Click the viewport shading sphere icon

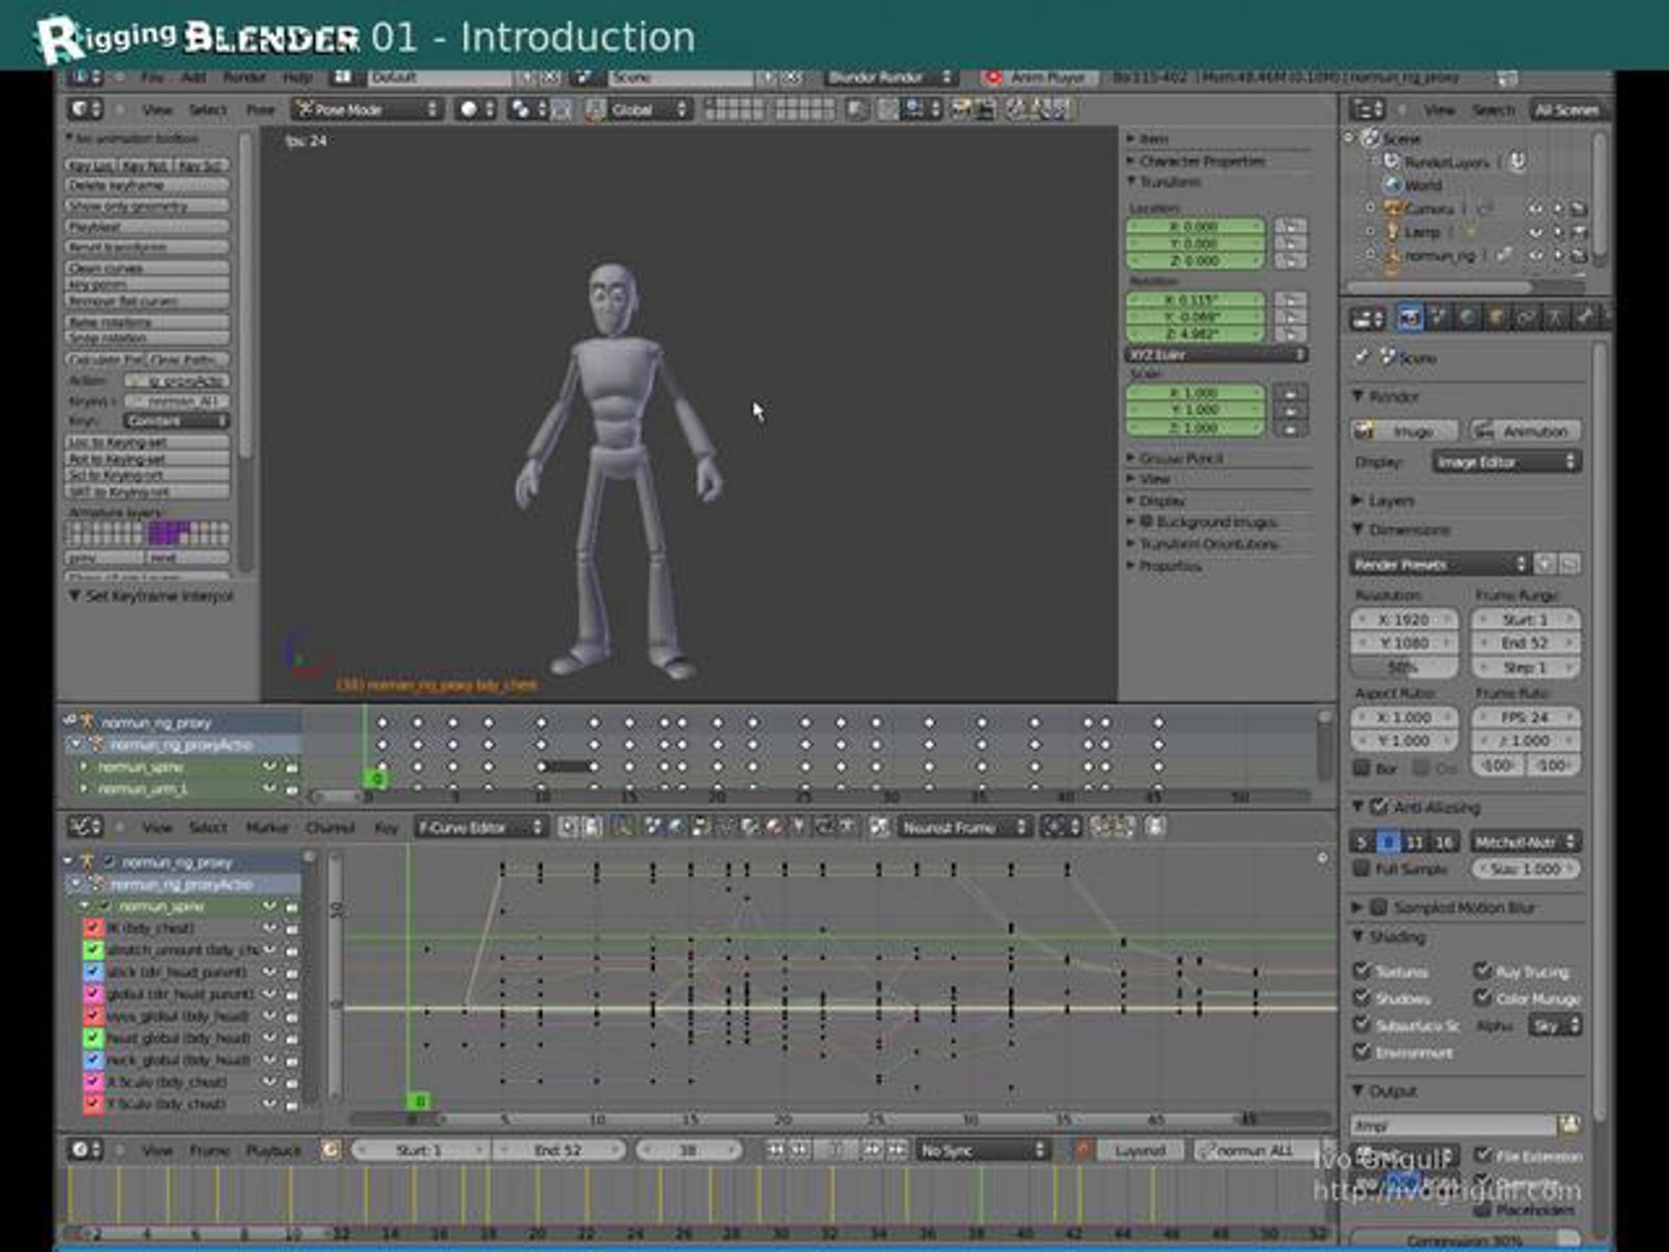tap(469, 109)
